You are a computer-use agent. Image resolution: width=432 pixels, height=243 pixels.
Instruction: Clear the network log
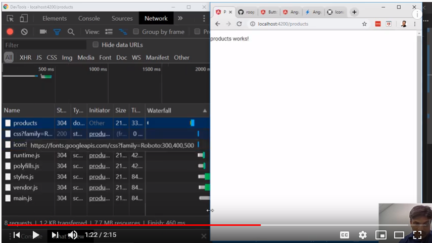coord(24,32)
